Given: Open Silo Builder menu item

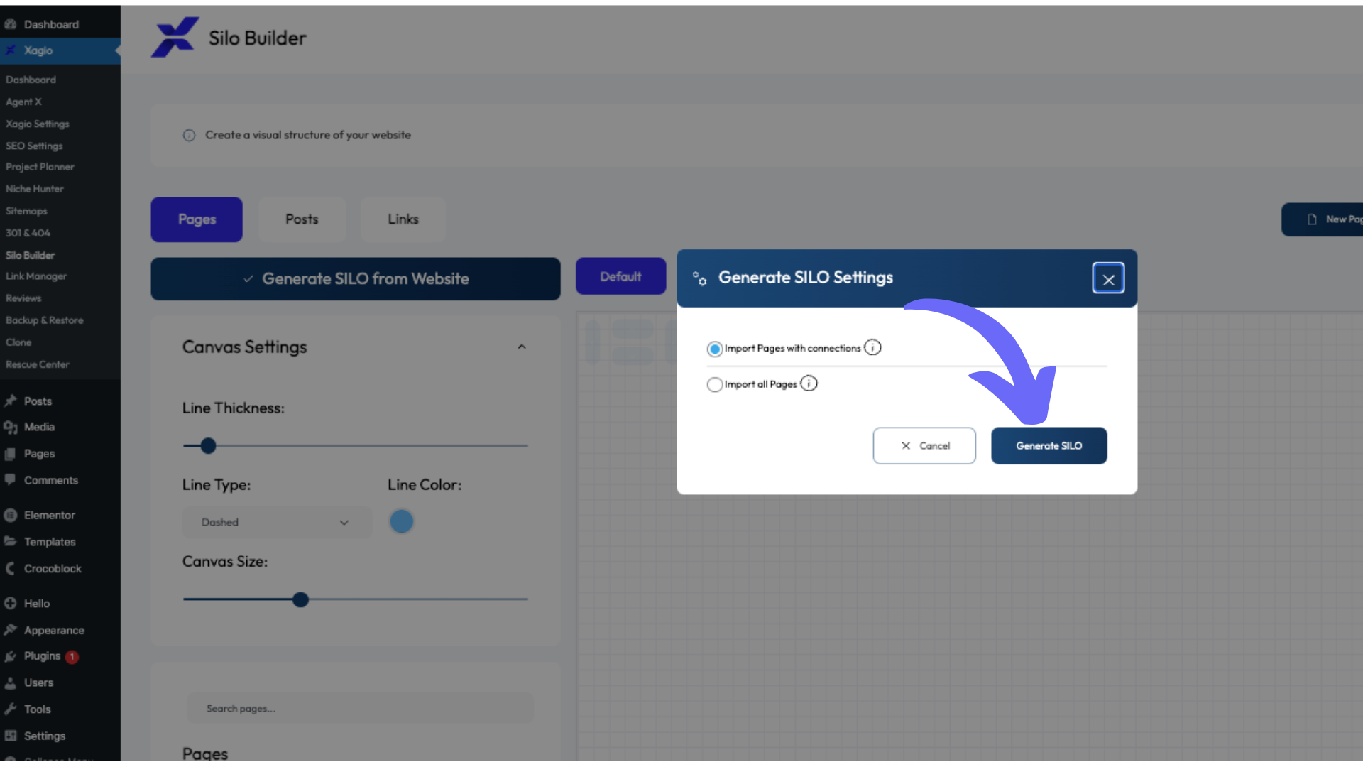Looking at the screenshot, I should pyautogui.click(x=30, y=255).
